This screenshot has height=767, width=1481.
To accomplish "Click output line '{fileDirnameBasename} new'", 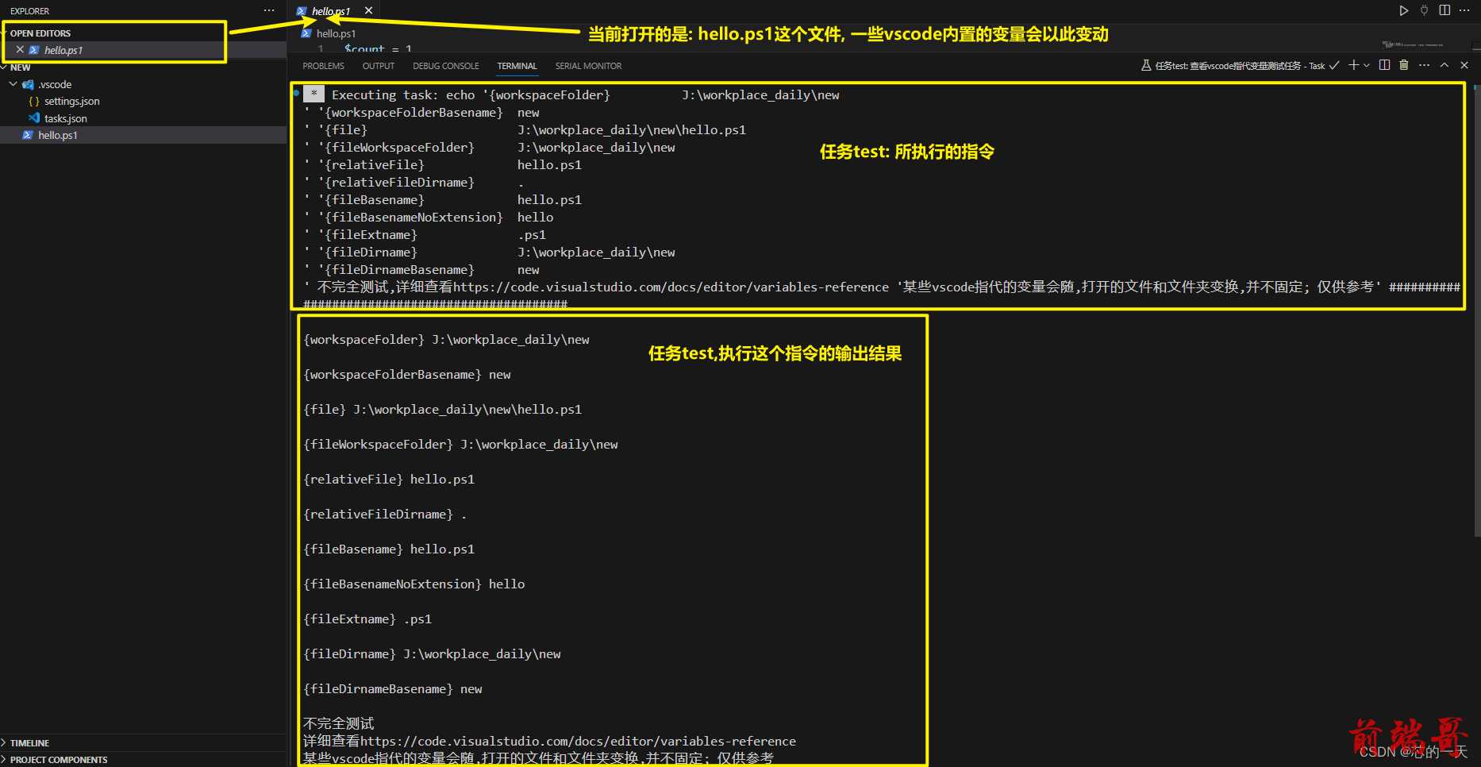I will pos(393,688).
